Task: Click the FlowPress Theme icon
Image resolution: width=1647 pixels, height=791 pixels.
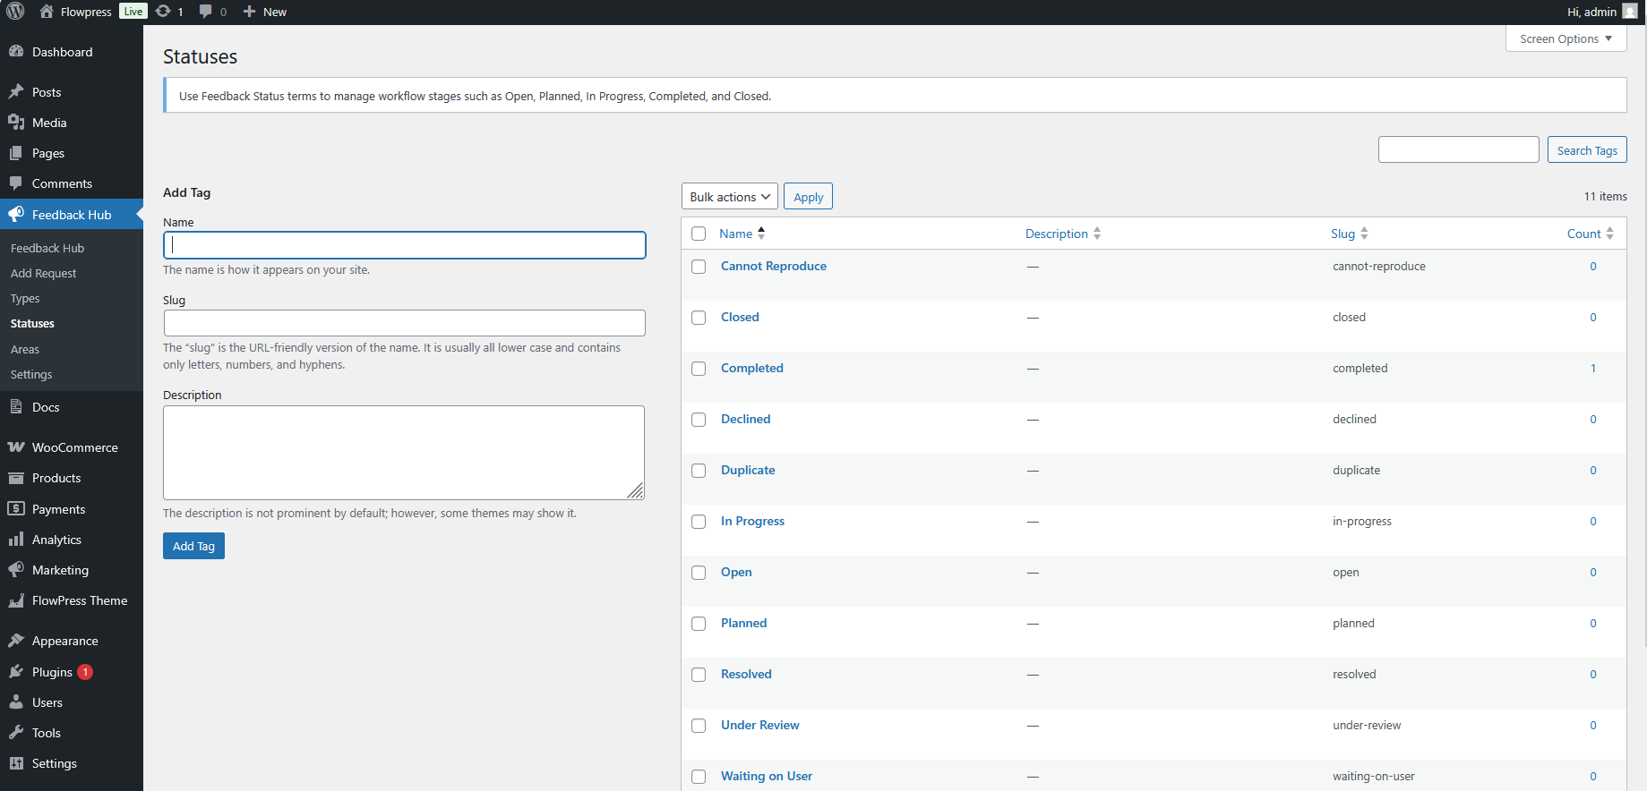Action: click(x=16, y=600)
